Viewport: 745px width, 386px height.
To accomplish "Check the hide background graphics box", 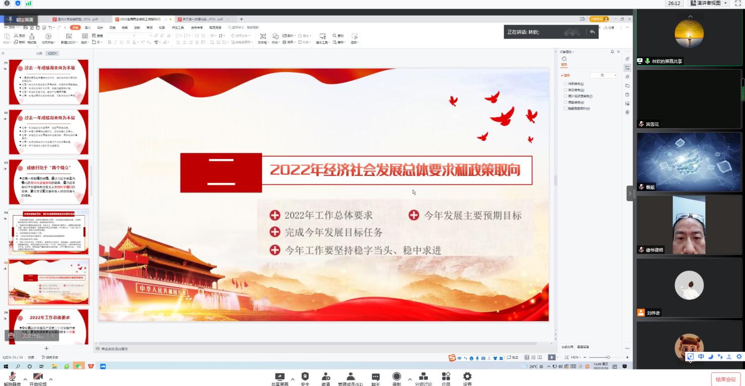I will tap(566, 109).
